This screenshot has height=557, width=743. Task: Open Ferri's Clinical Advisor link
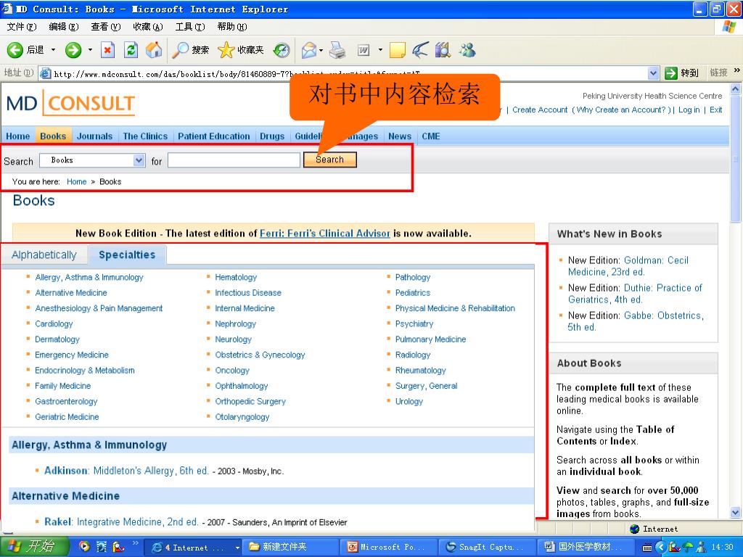point(325,234)
